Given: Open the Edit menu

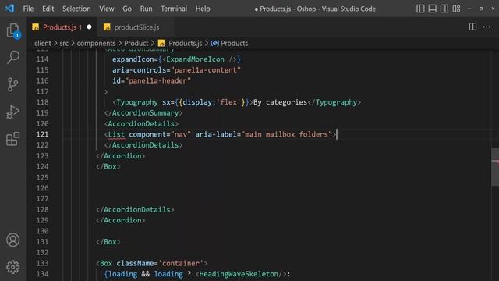Looking at the screenshot, I should pyautogui.click(x=48, y=9).
